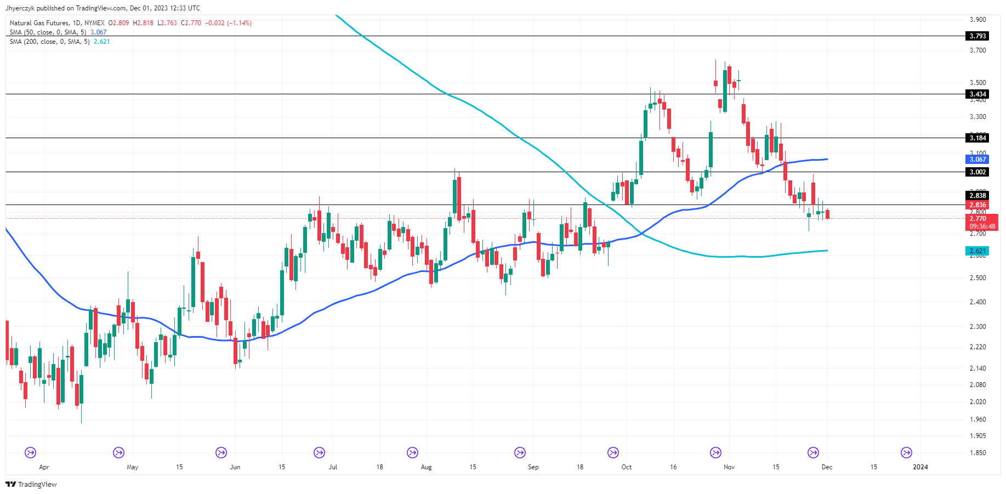Click the contract rollover icon just before Aug
1006x494 pixels.
(x=412, y=453)
